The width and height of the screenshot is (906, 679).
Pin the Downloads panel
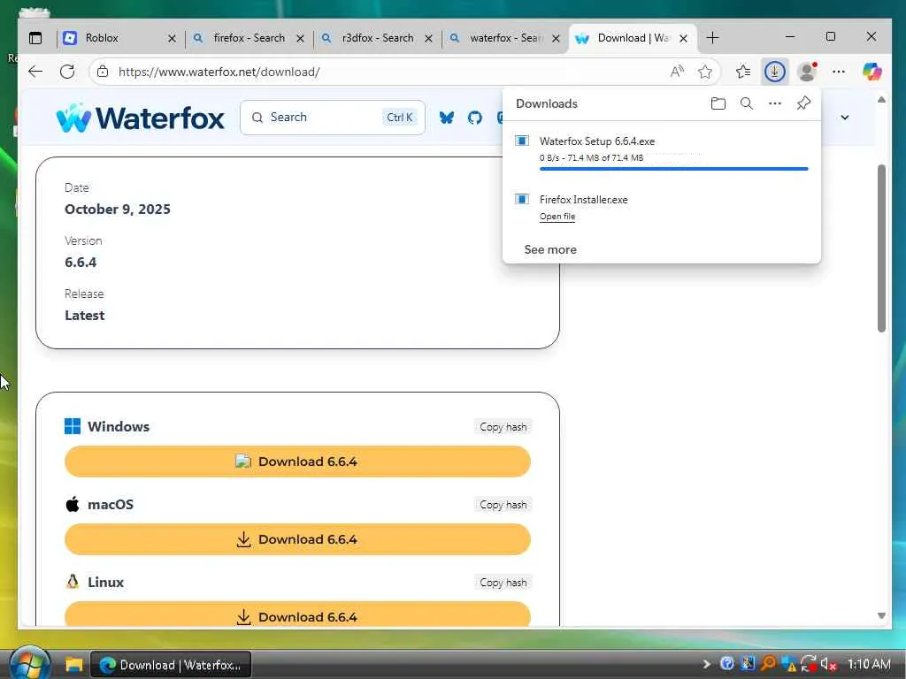pyautogui.click(x=803, y=103)
